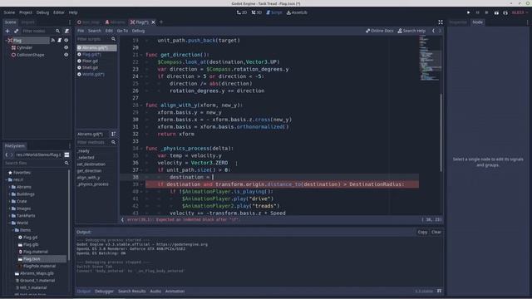The width and height of the screenshot is (532, 299).
Task: Play a custom scene icon
Action: [x=505, y=12]
